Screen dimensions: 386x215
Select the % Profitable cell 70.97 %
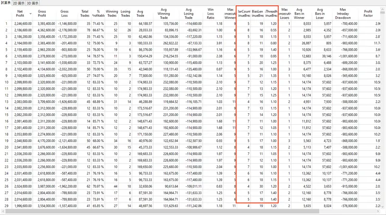click(98, 186)
